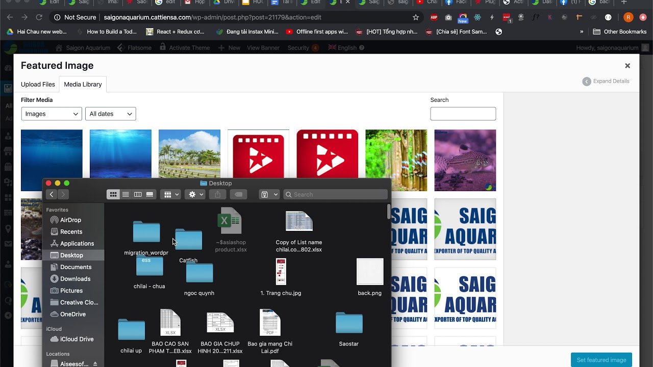Bookmark page with star icon

click(x=416, y=17)
